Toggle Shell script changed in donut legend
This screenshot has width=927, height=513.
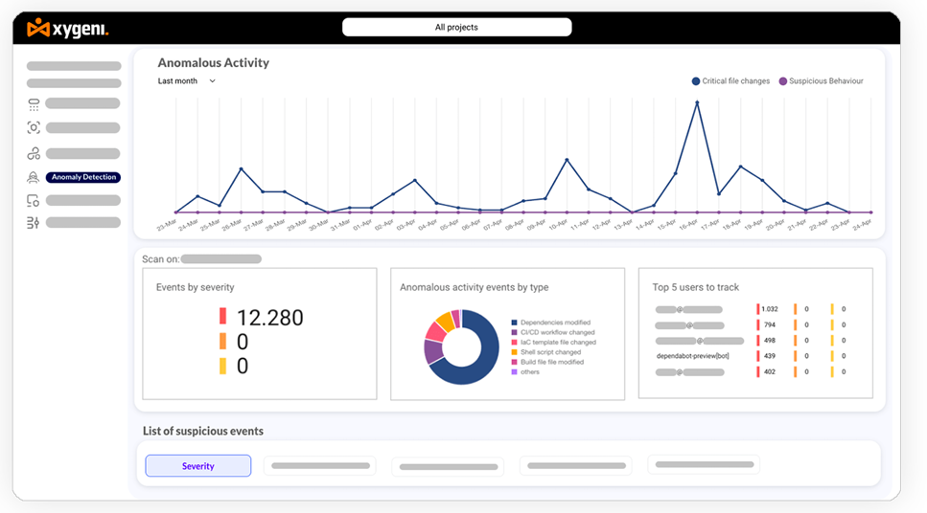click(x=550, y=352)
